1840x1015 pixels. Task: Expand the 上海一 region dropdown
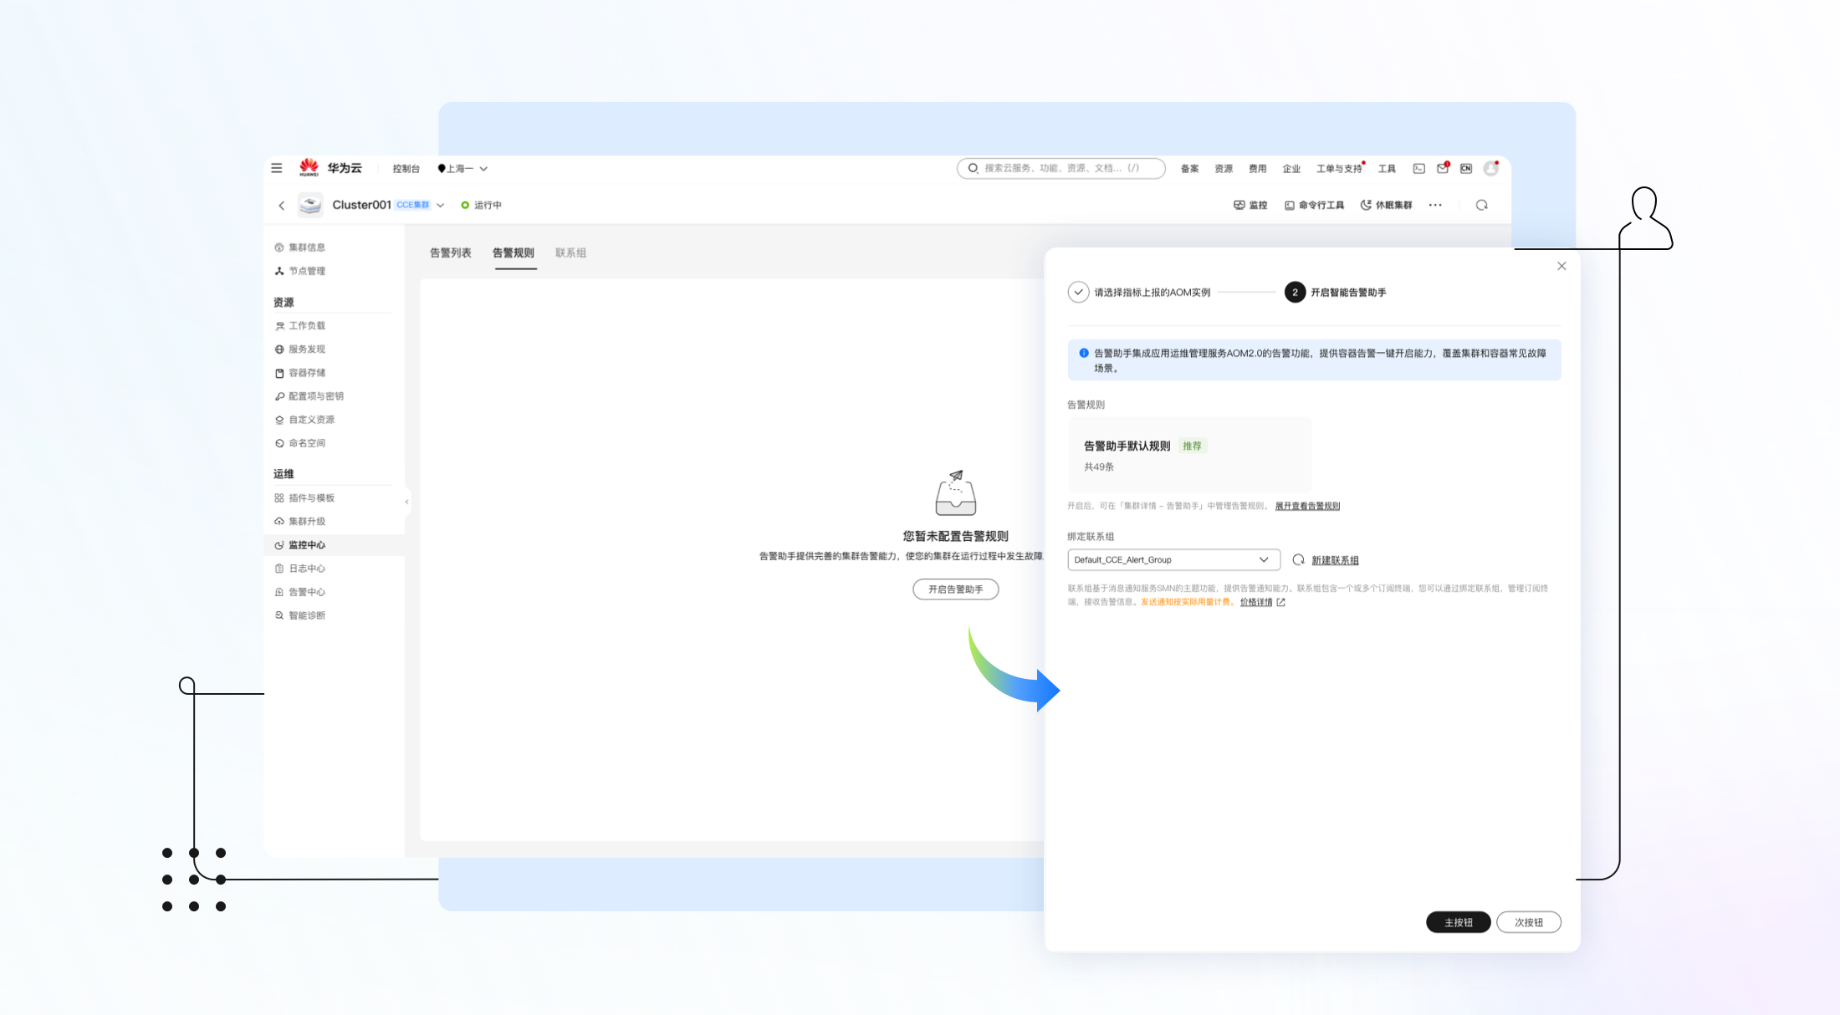click(x=463, y=168)
